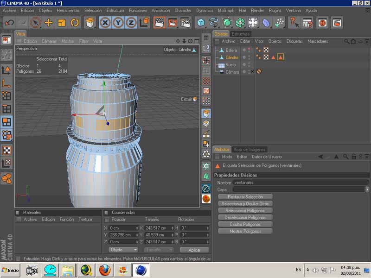The width and height of the screenshot is (371, 278).
Task: Open the array modeling objects icon
Action: (240, 23)
